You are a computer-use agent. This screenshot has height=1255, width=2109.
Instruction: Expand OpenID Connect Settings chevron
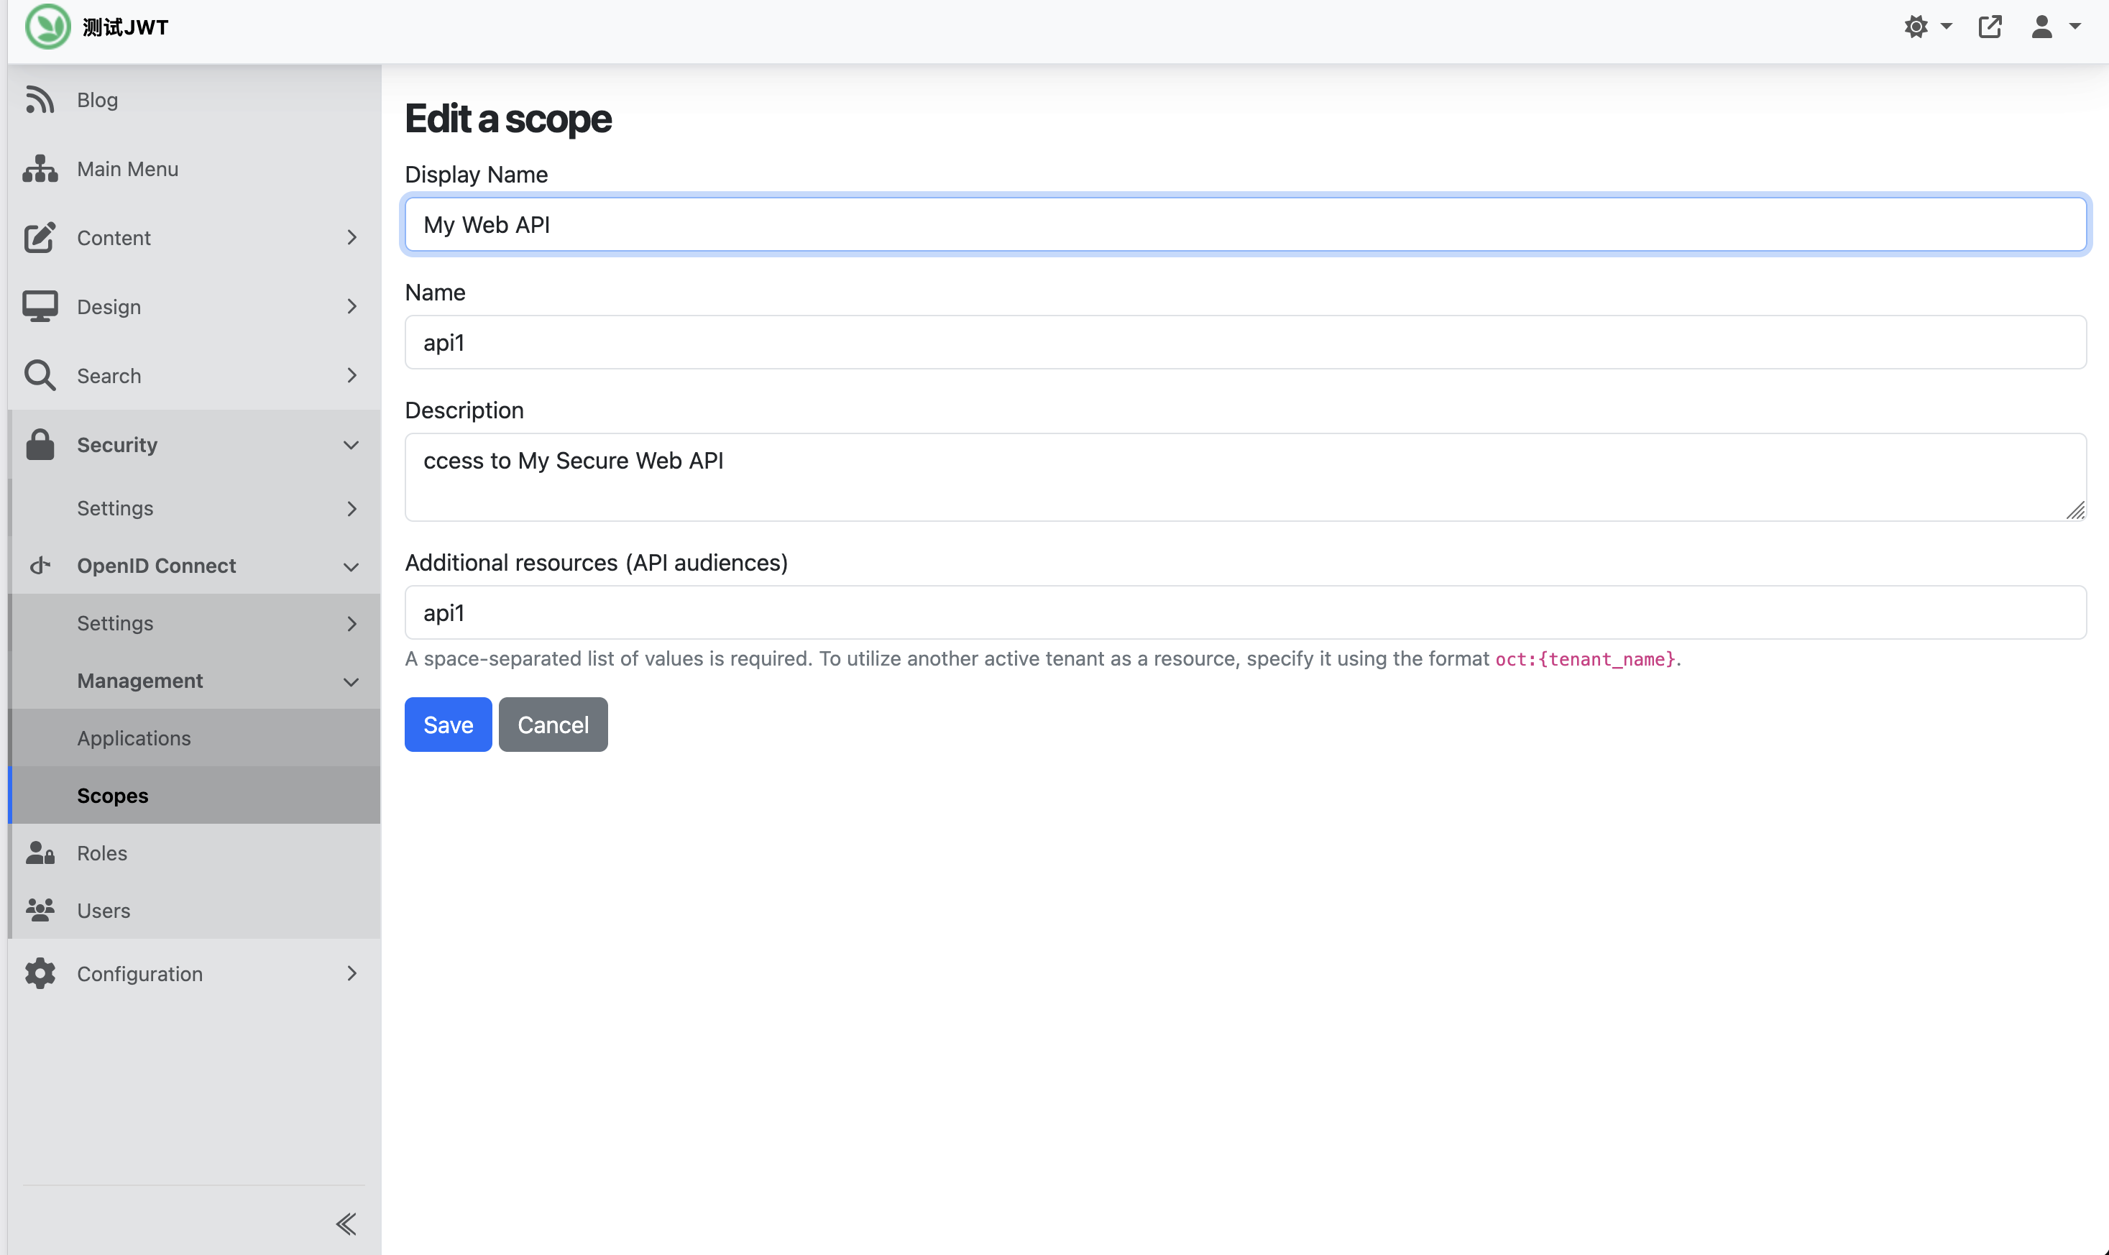tap(351, 623)
